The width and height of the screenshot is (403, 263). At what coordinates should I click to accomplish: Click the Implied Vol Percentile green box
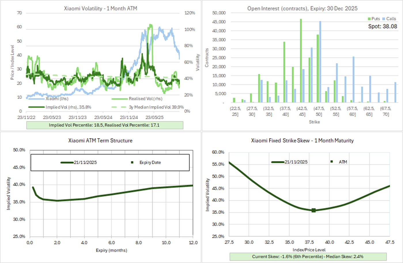pyautogui.click(x=105, y=125)
